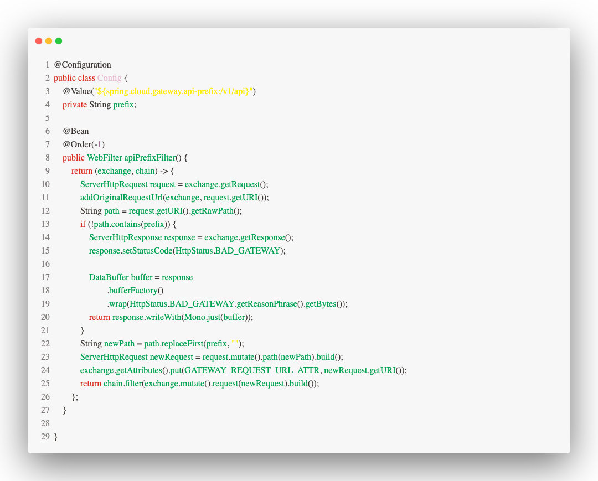Click line number 29

tap(45, 437)
